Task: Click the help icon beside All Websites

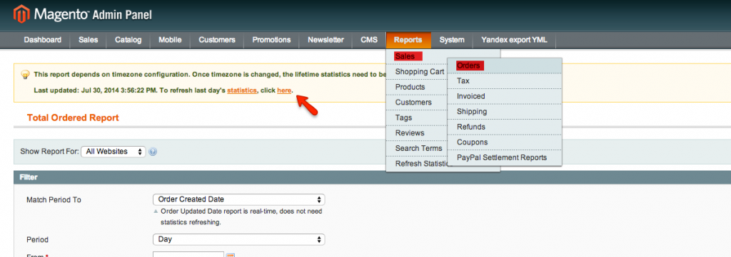Action: click(153, 152)
